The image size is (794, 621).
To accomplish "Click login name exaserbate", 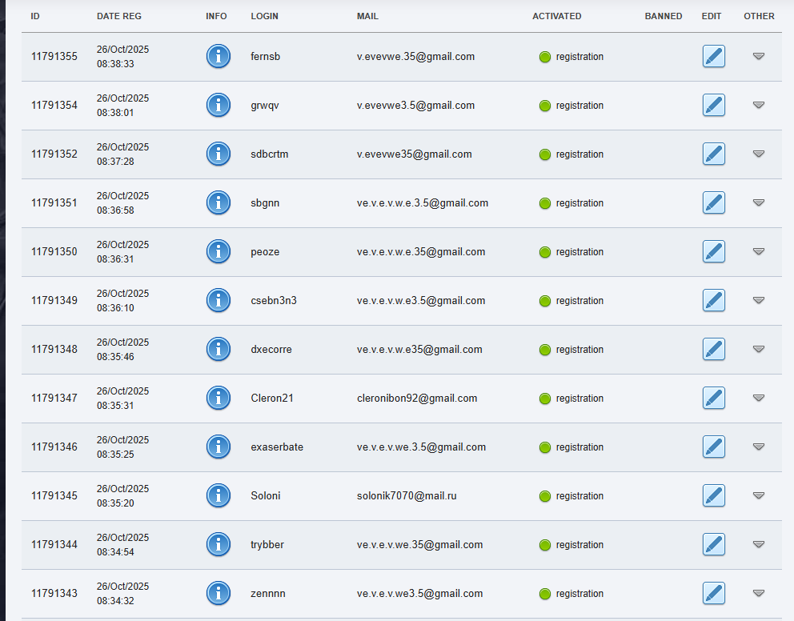I will 277,447.
